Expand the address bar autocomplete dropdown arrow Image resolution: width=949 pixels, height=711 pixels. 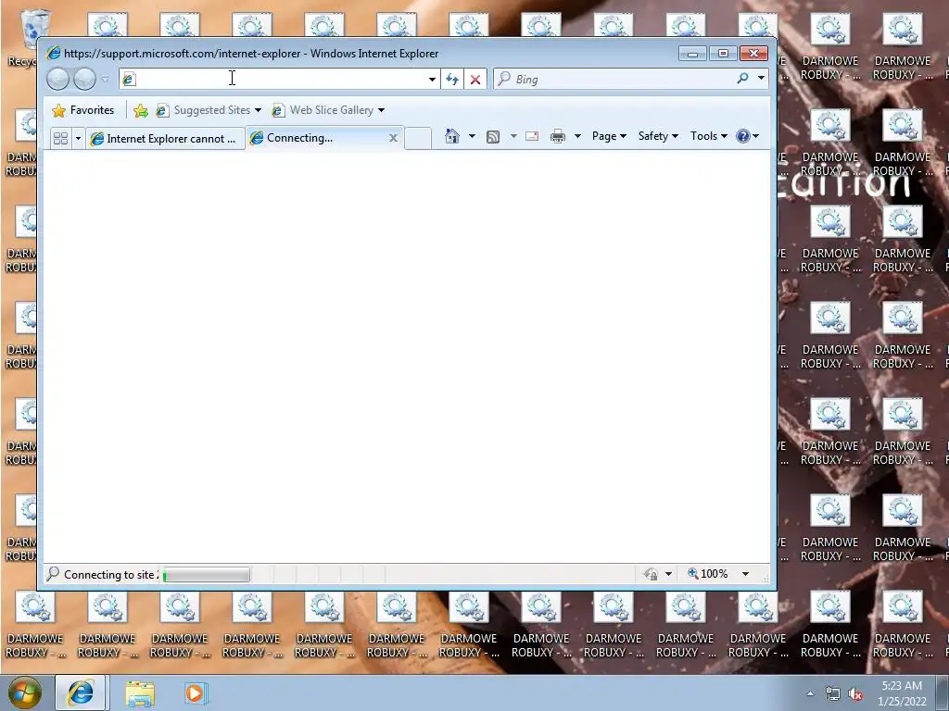432,80
